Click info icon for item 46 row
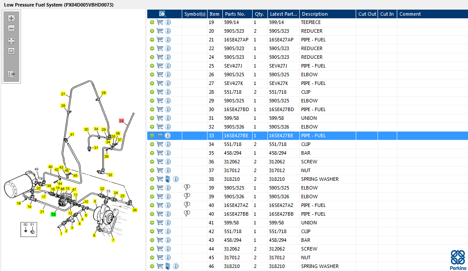Viewport: 468px width, 271px height. click(176, 266)
